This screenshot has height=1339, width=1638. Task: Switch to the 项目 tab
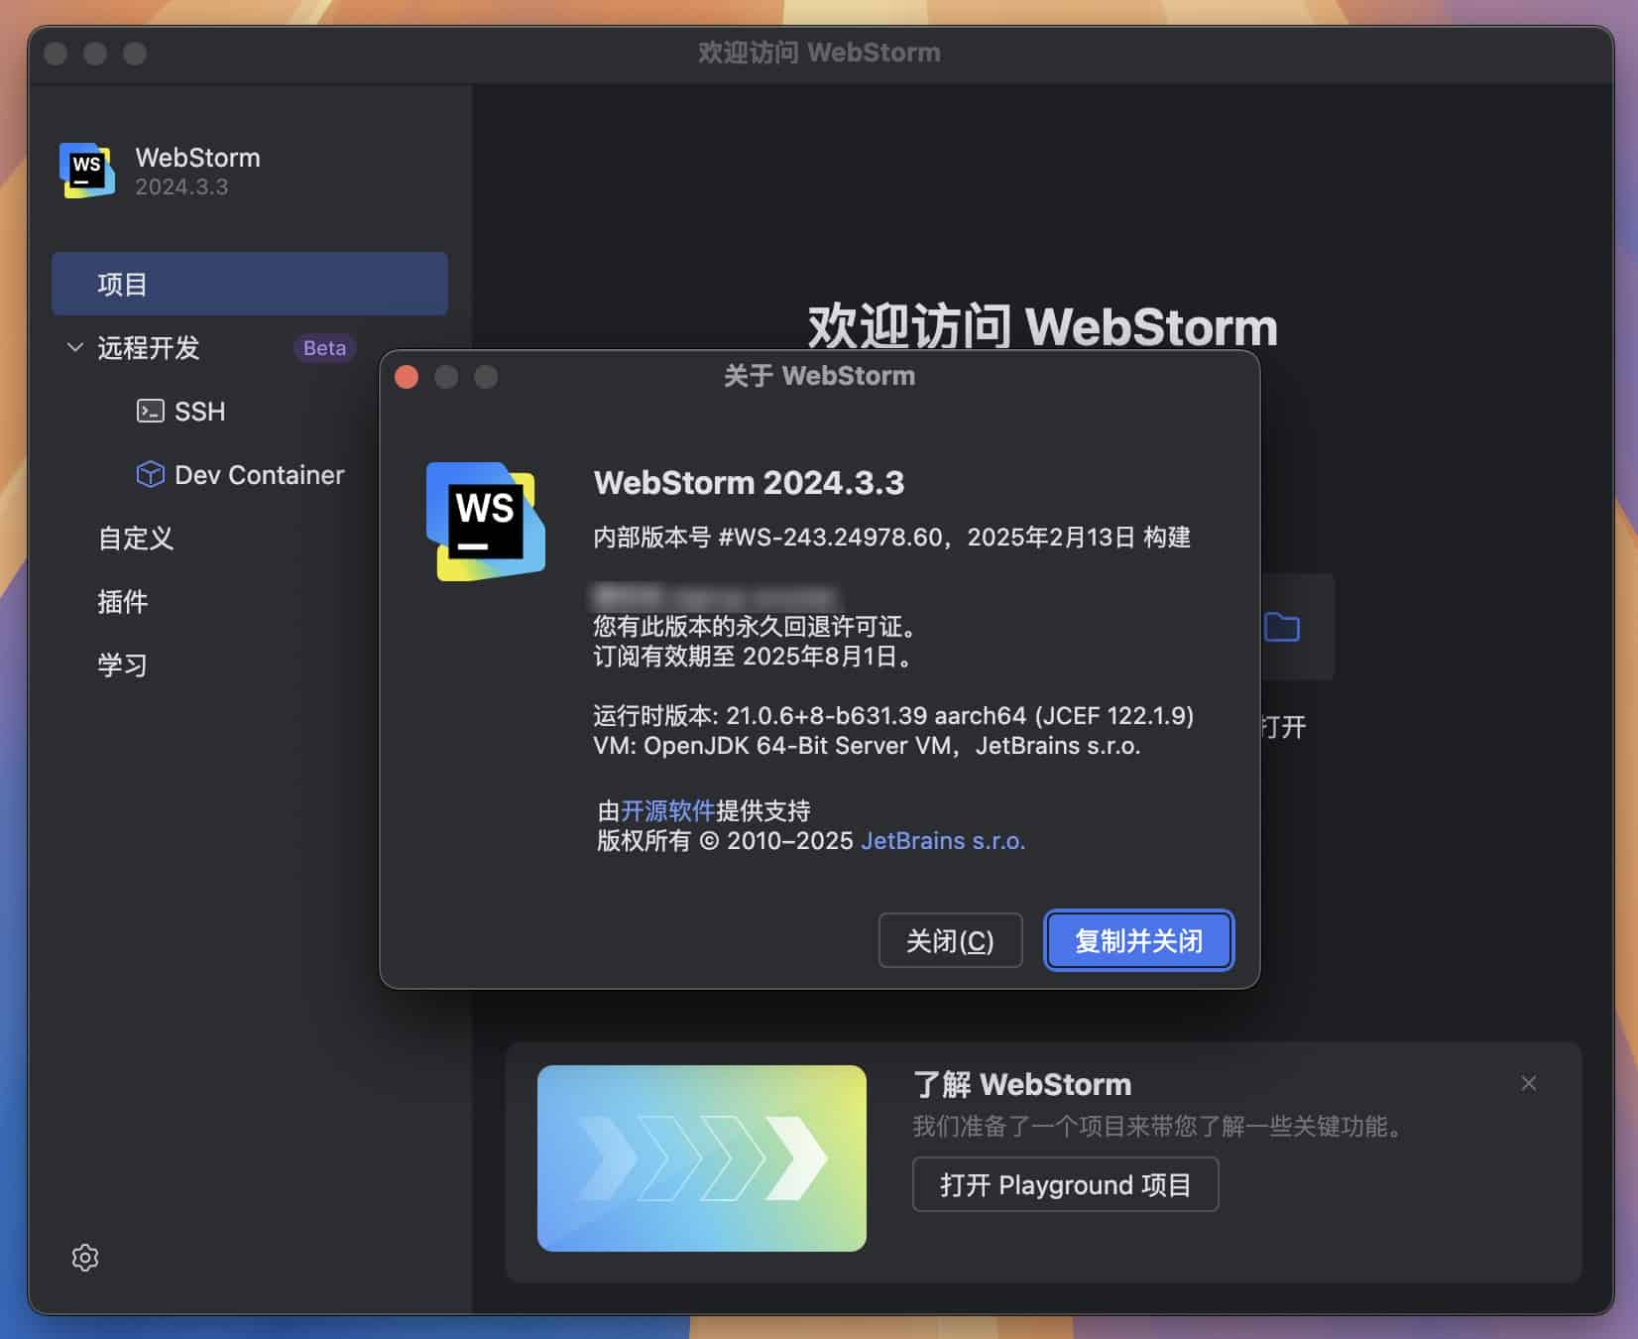(122, 284)
